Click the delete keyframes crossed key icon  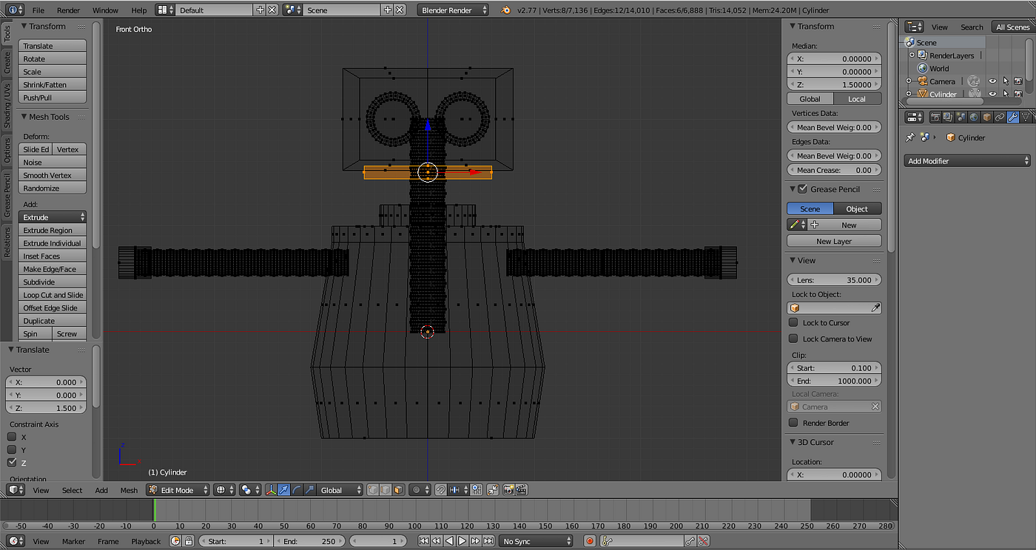point(703,541)
